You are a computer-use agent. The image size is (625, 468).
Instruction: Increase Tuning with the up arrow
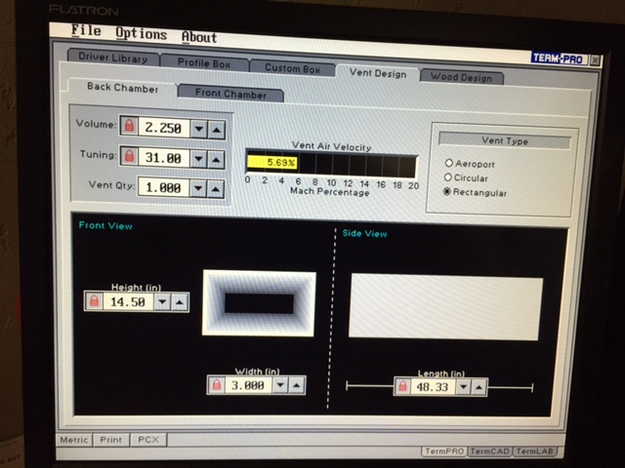pyautogui.click(x=216, y=160)
